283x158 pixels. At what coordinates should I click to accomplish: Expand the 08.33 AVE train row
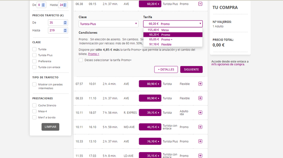[200, 98]
